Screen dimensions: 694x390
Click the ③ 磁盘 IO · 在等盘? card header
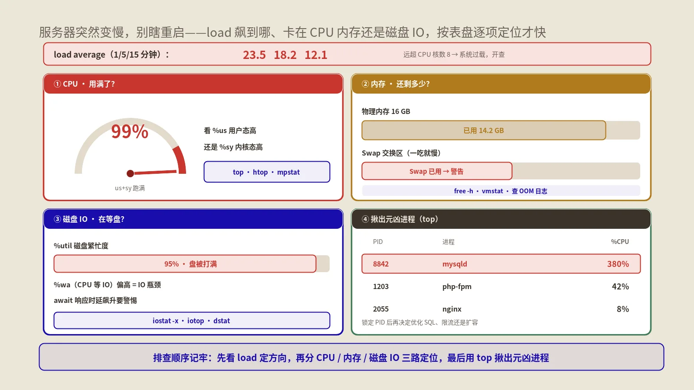(x=193, y=219)
